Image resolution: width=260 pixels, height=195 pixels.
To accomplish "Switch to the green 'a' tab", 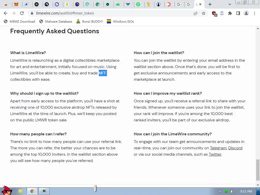I will point(67,5).
